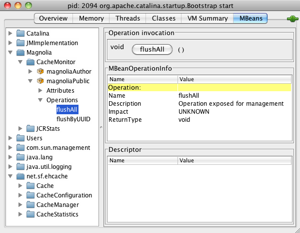Click the Cache folder icon under ehcache
The height and width of the screenshot is (233, 300).
[30, 185]
